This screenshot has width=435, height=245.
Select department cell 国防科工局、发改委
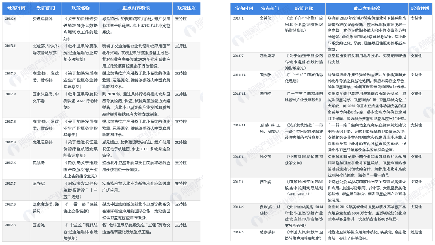pyautogui.click(x=270, y=128)
